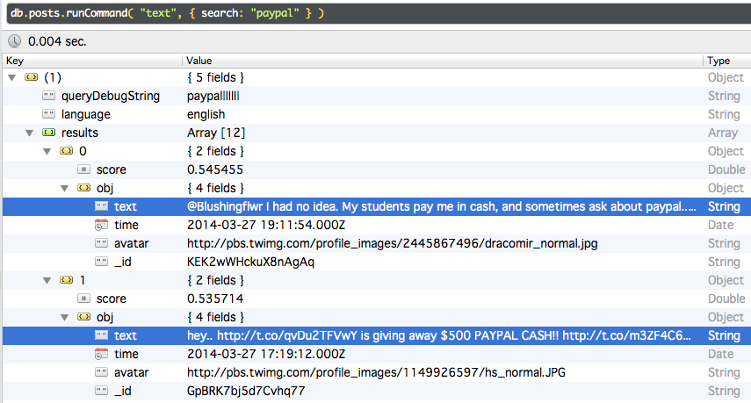Click the value 'paypal||||||'
Screen dimensions: 751x403
[x=213, y=96]
